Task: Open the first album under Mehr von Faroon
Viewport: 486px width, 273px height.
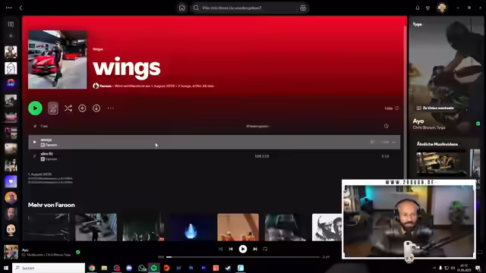Action: (49, 227)
